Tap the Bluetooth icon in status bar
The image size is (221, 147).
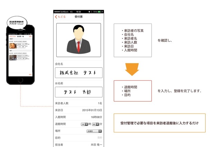coord(92,12)
